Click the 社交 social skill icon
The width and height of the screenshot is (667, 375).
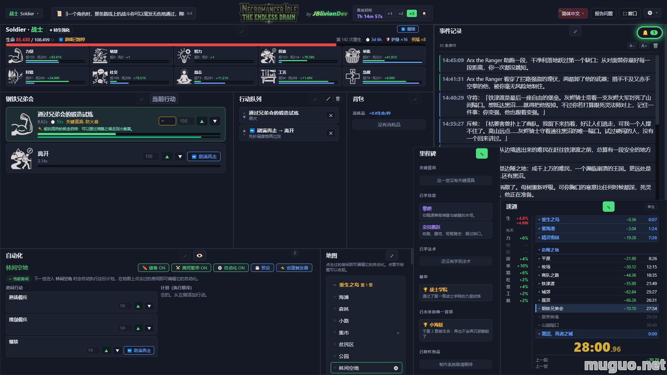coord(100,76)
